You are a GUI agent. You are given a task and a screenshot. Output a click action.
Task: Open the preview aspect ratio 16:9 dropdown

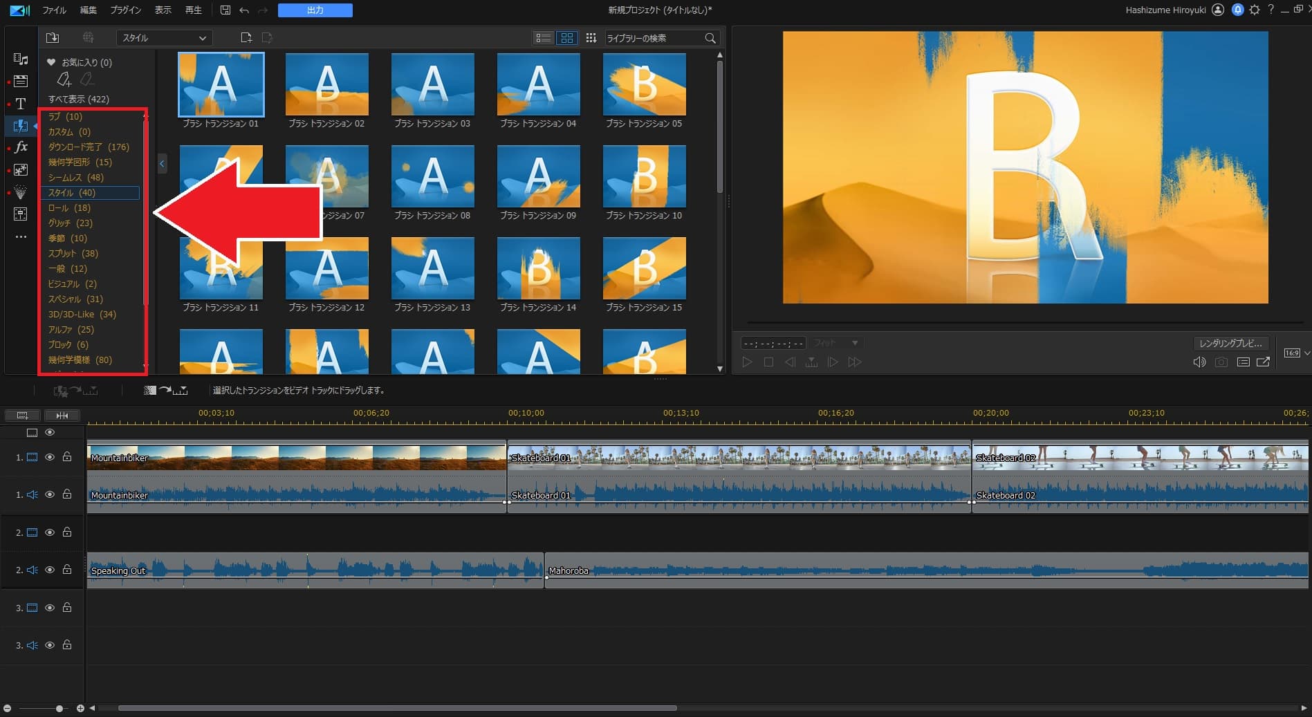1297,353
